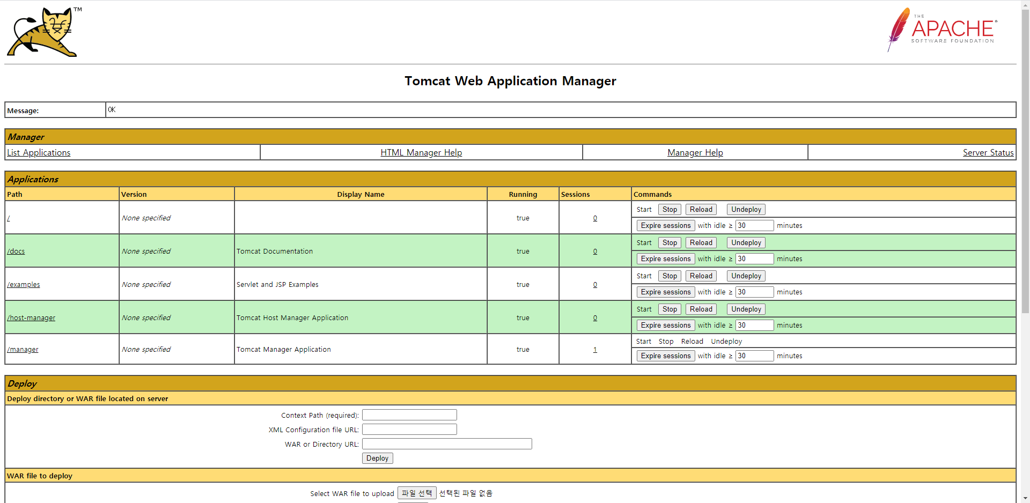Click 'Tomcat Manager Application' display name

[x=284, y=350]
